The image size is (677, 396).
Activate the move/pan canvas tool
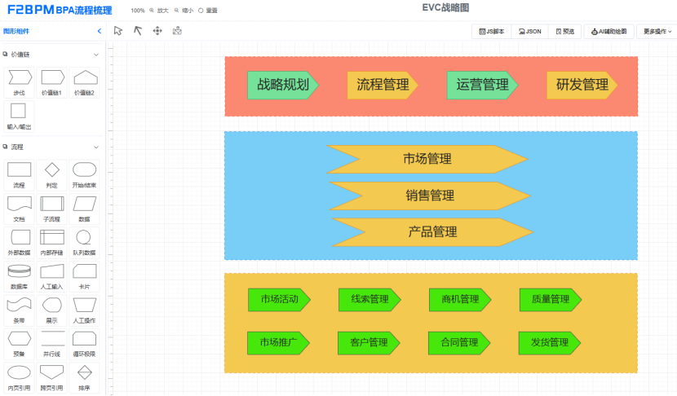pyautogui.click(x=157, y=31)
